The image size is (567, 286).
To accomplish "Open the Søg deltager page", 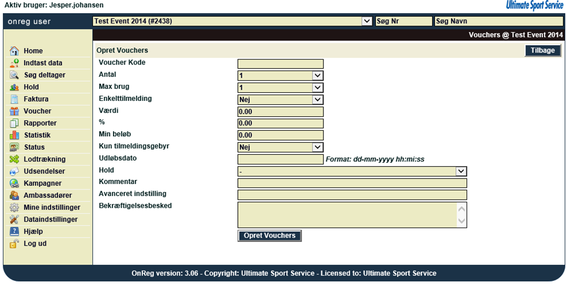I will (x=45, y=75).
